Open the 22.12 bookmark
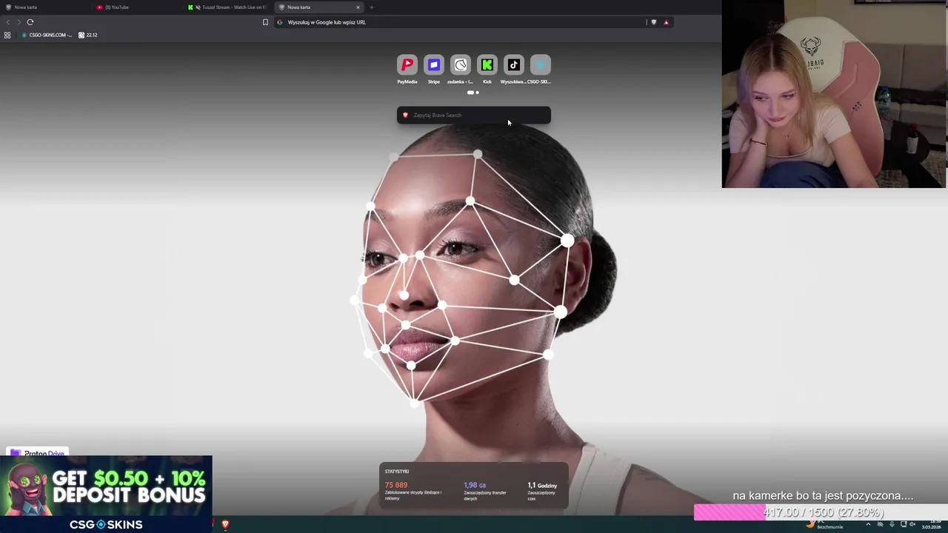Screen dimensions: 948x533 [88, 35]
